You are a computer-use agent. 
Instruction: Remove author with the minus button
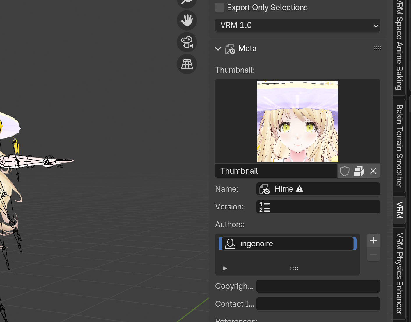point(373,254)
